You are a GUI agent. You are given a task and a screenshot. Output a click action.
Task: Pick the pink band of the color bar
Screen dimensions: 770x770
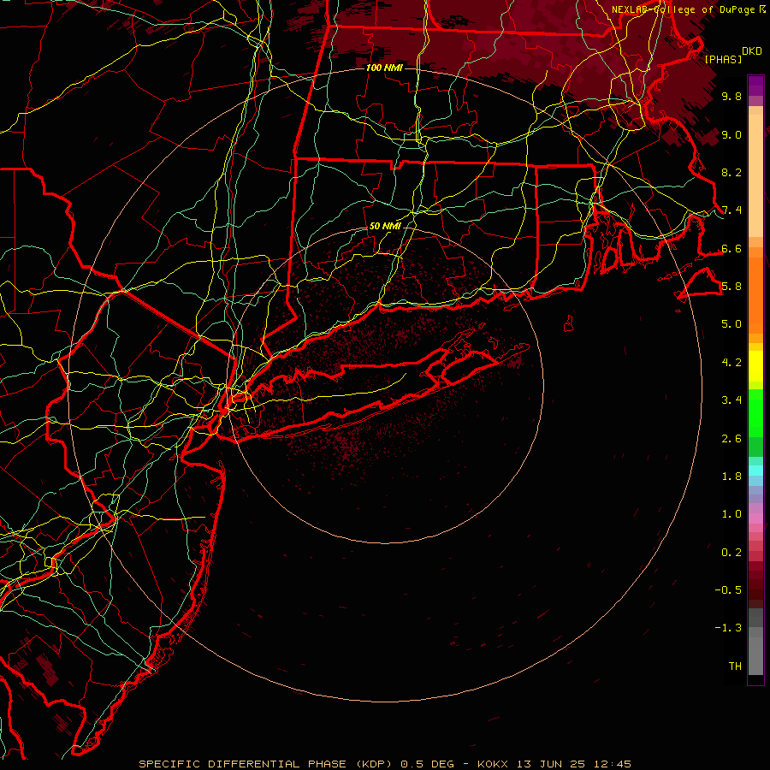point(755,518)
